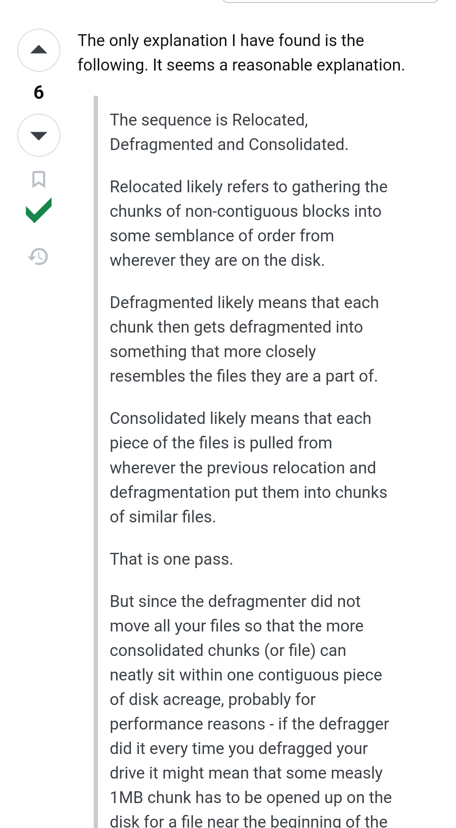
Task: Click the intro sentence 'The only explanation I have found'
Action: [x=220, y=41]
